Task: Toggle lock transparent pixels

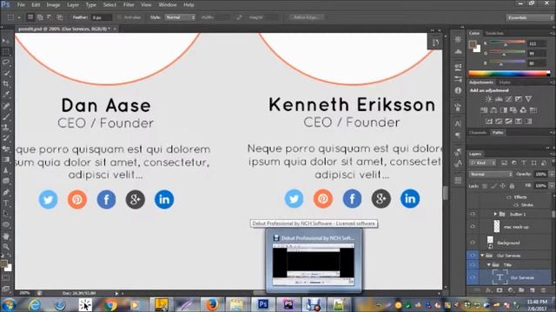Action: coord(485,185)
